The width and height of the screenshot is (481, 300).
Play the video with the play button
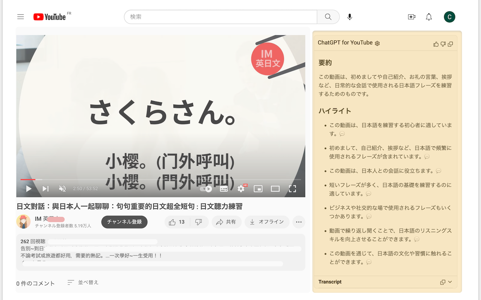(x=29, y=189)
